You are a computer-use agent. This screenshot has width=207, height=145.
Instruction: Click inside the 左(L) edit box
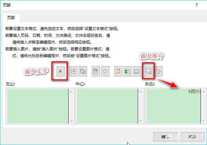pos(38,106)
